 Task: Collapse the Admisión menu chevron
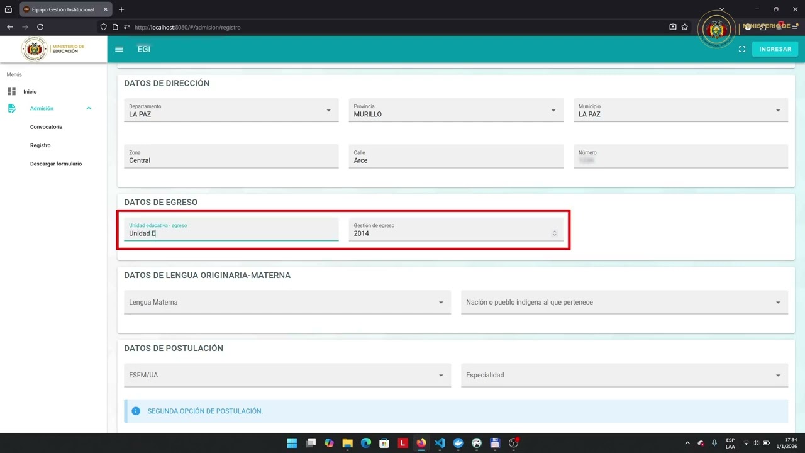(x=89, y=108)
